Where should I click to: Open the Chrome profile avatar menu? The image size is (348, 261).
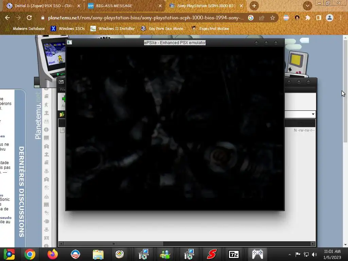pyautogui.click(x=330, y=18)
